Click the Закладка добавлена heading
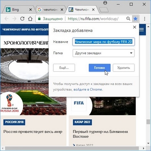 pos(73,31)
